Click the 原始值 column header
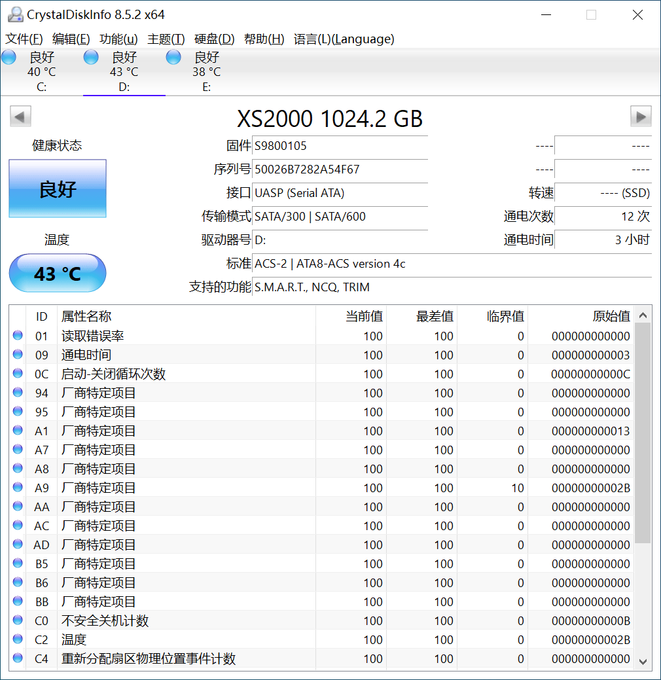 click(x=581, y=316)
